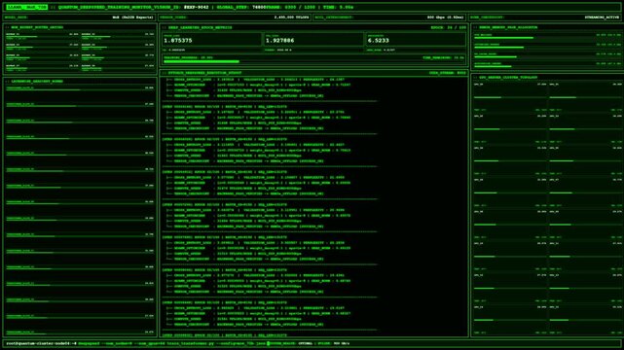
Task: Click the 2,495,000 TFLOPS value
Action: (291, 17)
